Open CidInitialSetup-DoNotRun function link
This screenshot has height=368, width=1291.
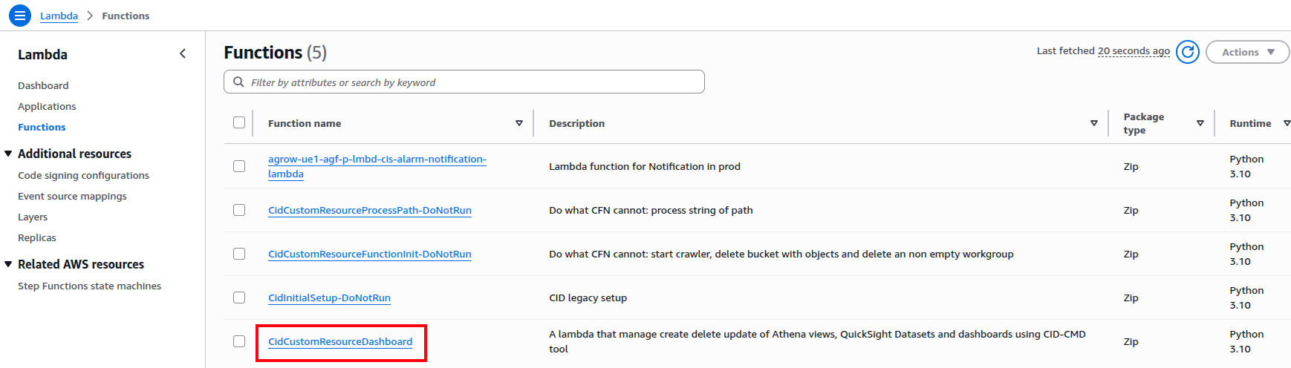(x=329, y=298)
